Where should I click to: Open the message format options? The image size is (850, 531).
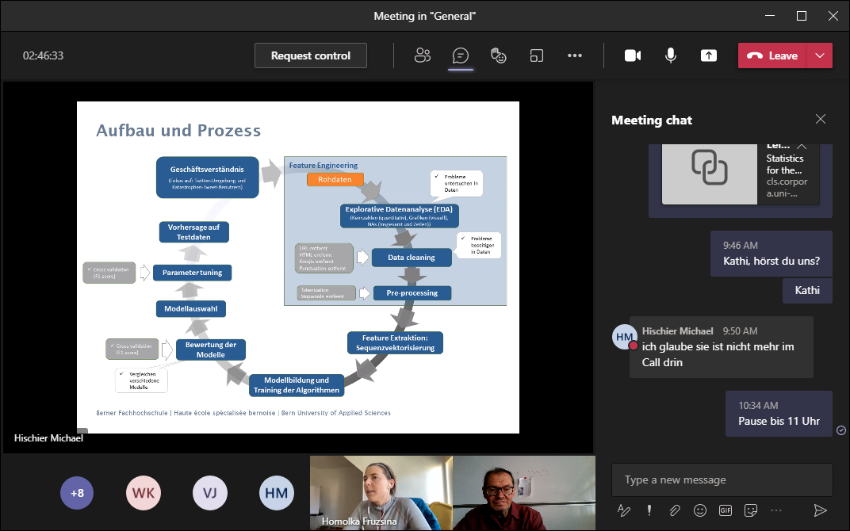pos(624,510)
